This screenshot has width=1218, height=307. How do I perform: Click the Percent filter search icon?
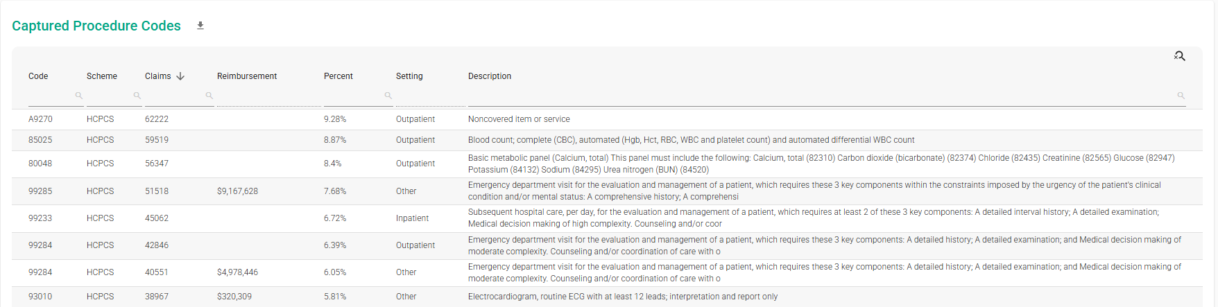(x=388, y=96)
